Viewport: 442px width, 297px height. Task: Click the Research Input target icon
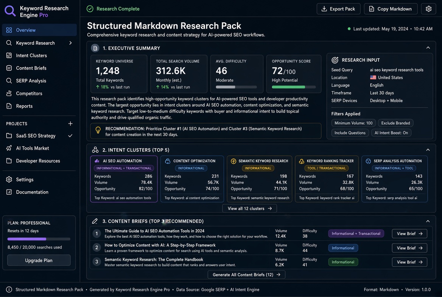335,60
